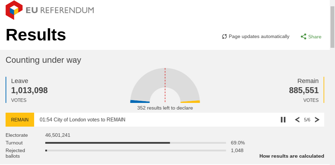The height and width of the screenshot is (165, 335).
Task: Click the turnout progress bar
Action: (136, 143)
